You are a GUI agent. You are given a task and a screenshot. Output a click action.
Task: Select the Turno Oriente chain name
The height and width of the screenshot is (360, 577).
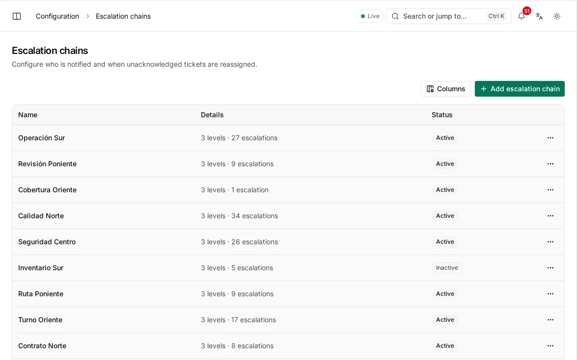(40, 320)
